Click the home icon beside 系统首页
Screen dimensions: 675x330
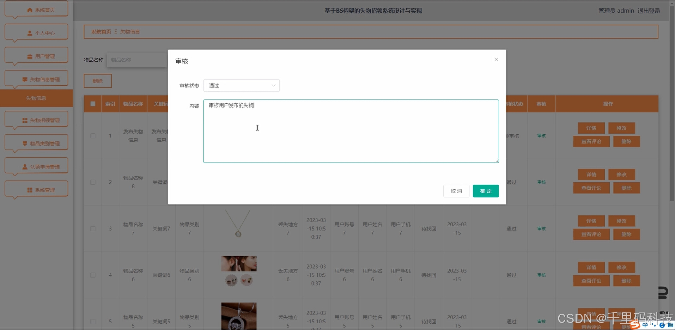30,10
